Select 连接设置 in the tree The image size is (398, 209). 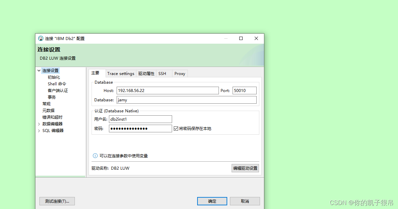coord(50,71)
